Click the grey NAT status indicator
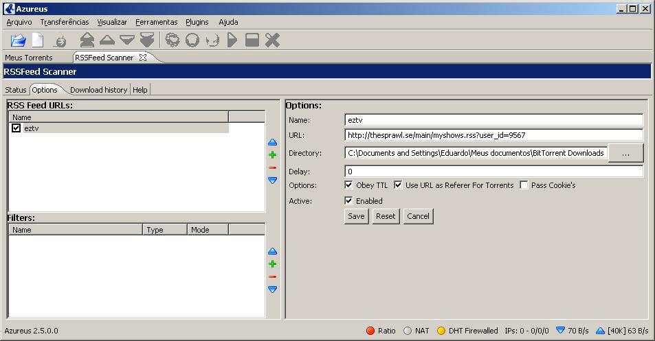 tap(408, 331)
